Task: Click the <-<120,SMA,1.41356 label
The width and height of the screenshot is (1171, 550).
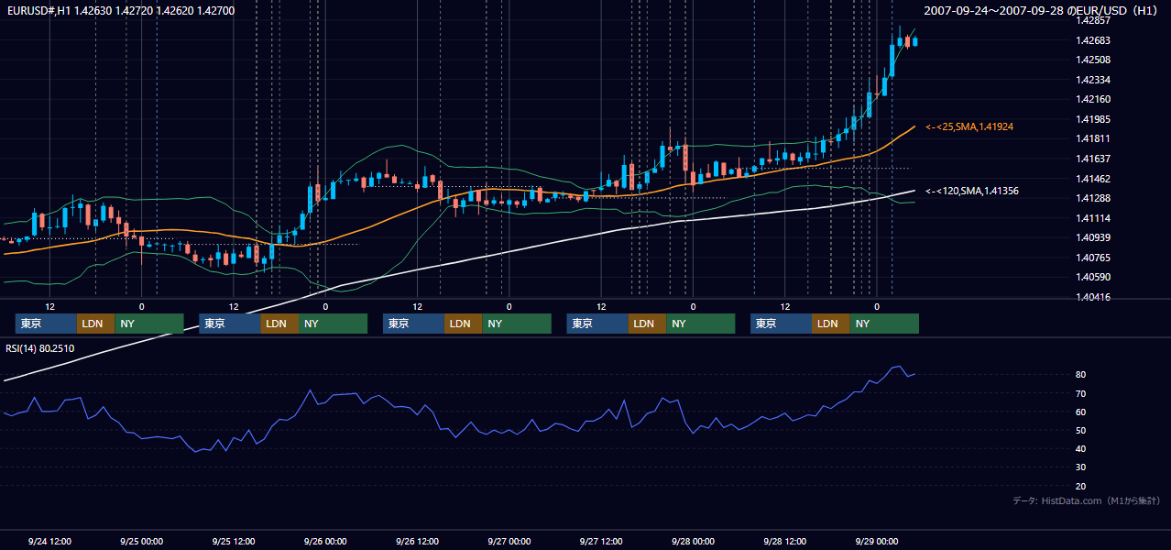Action: (972, 191)
